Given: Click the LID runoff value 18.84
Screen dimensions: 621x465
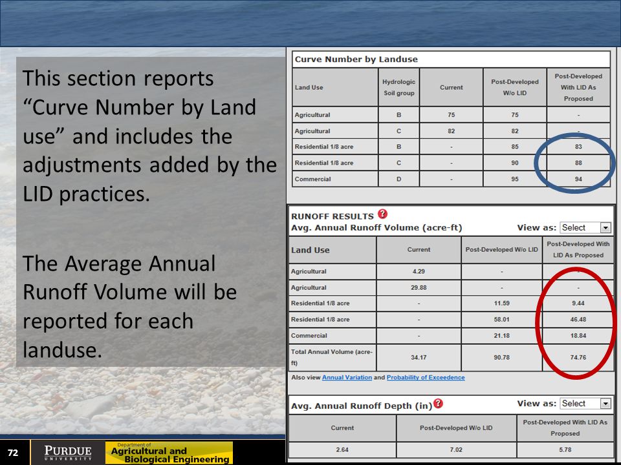Looking at the screenshot, I should click(x=578, y=336).
